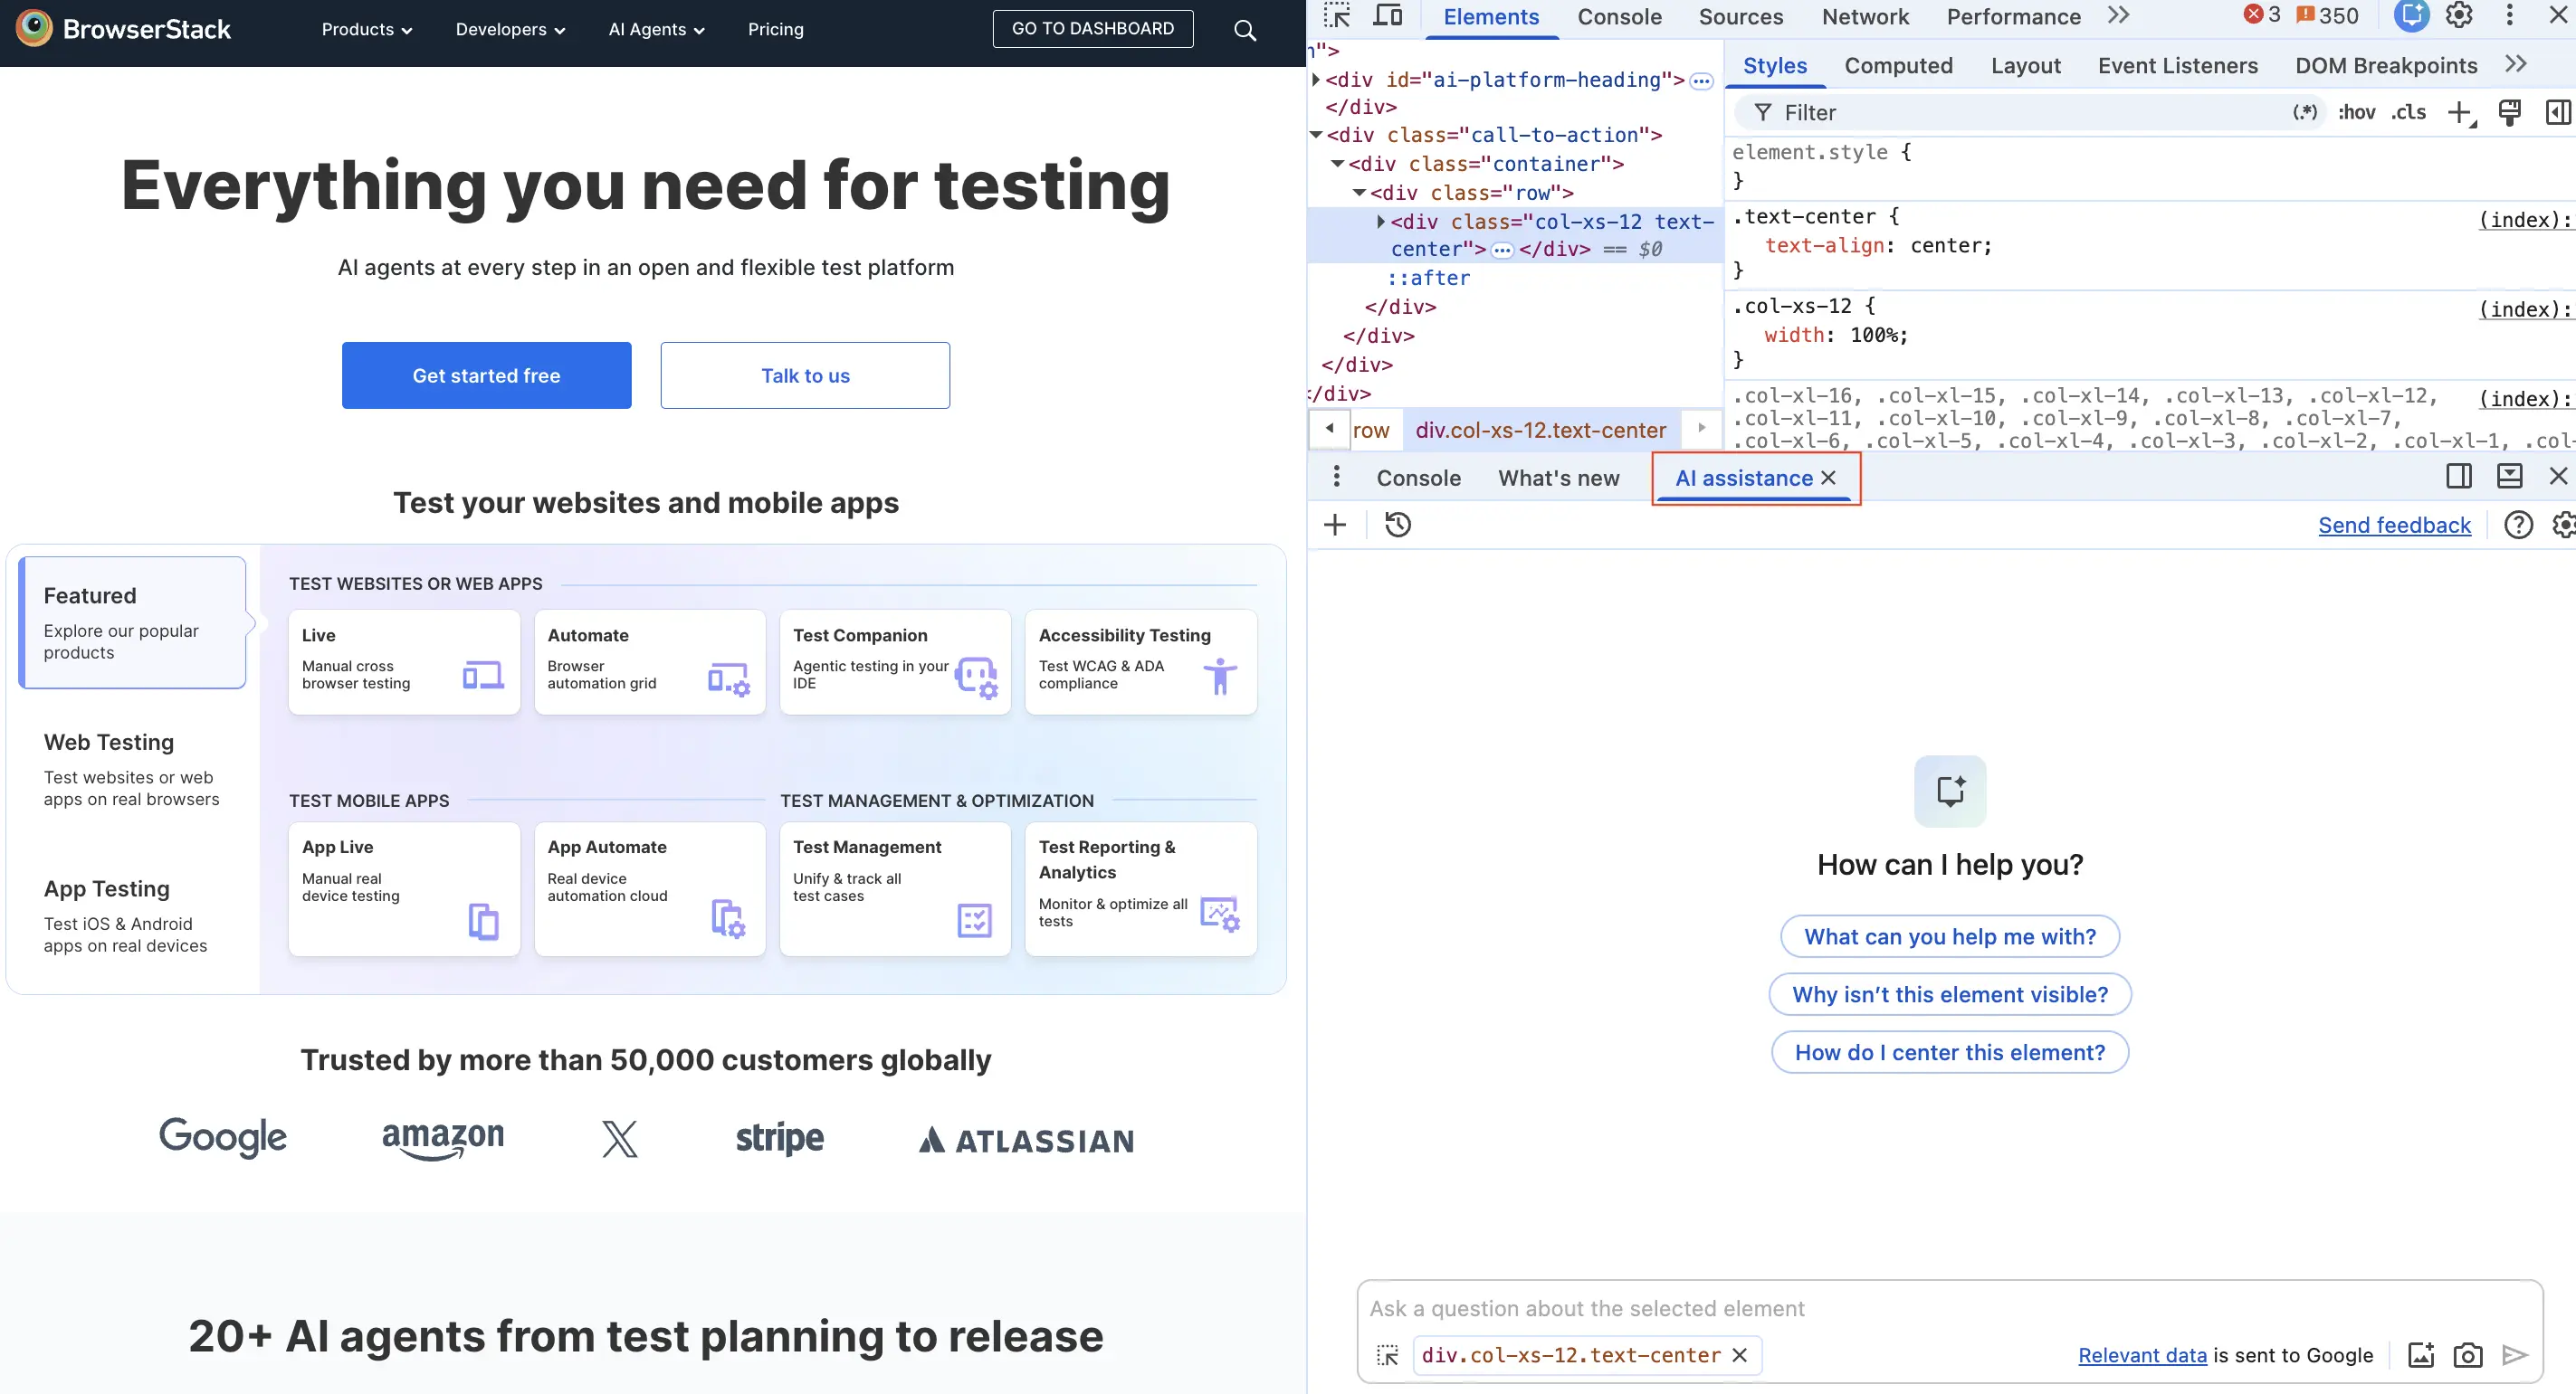Switch to the Layout pane
The width and height of the screenshot is (2576, 1394).
[2025, 66]
